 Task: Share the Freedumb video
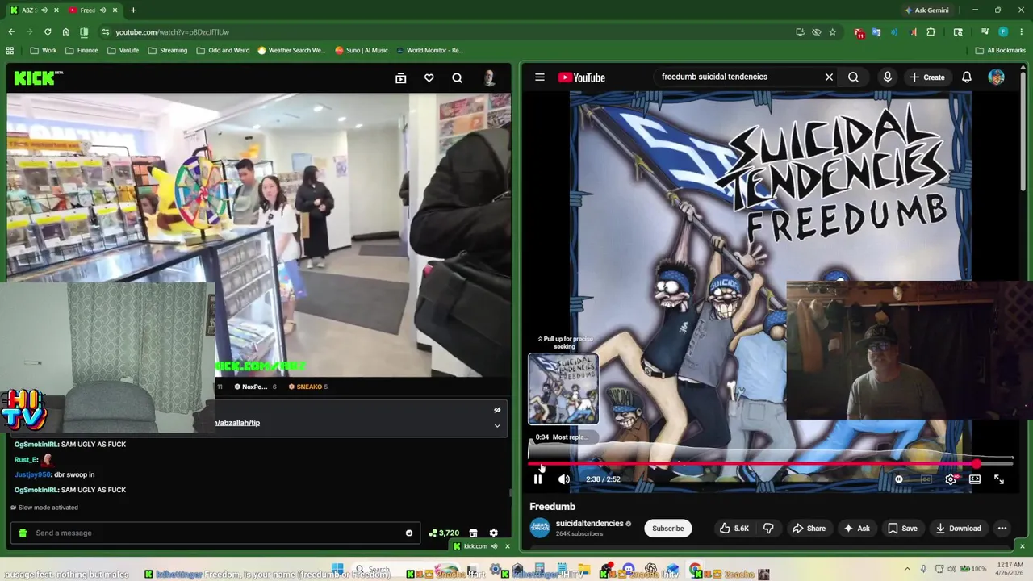click(809, 529)
